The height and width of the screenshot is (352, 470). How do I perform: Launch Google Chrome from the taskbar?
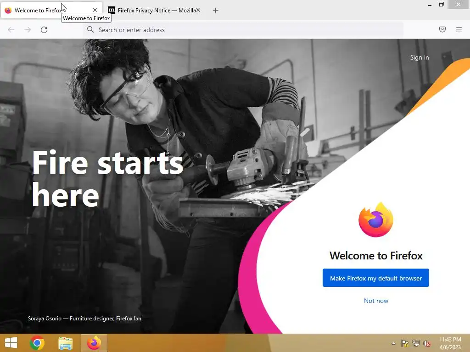(x=37, y=343)
